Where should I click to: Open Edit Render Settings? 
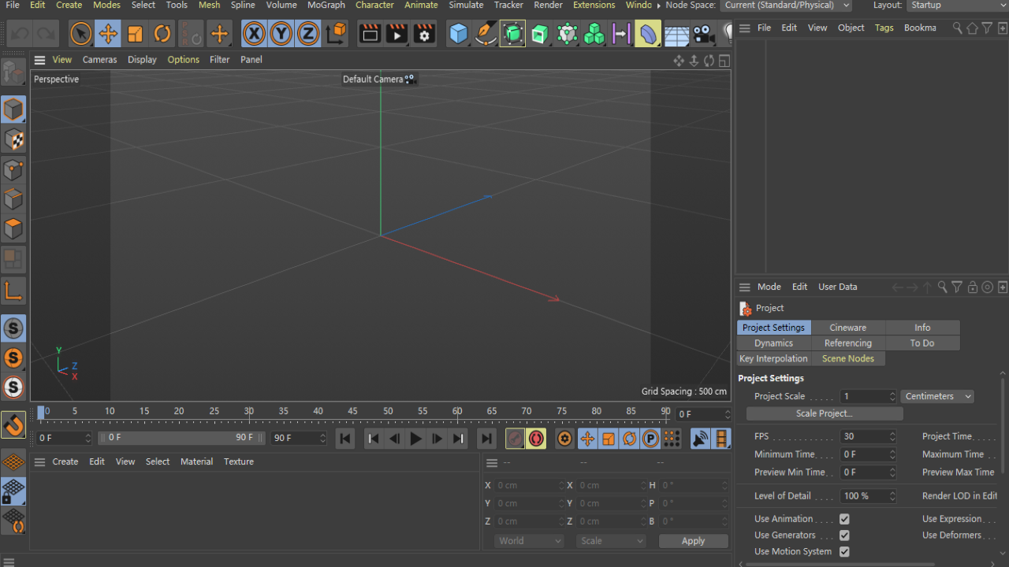tap(424, 34)
